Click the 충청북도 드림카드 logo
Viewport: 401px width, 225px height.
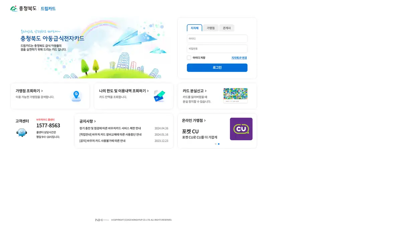(33, 9)
